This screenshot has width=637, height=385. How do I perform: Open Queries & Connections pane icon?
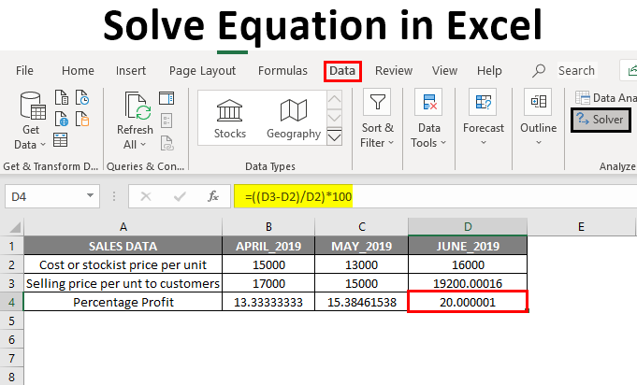click(166, 98)
